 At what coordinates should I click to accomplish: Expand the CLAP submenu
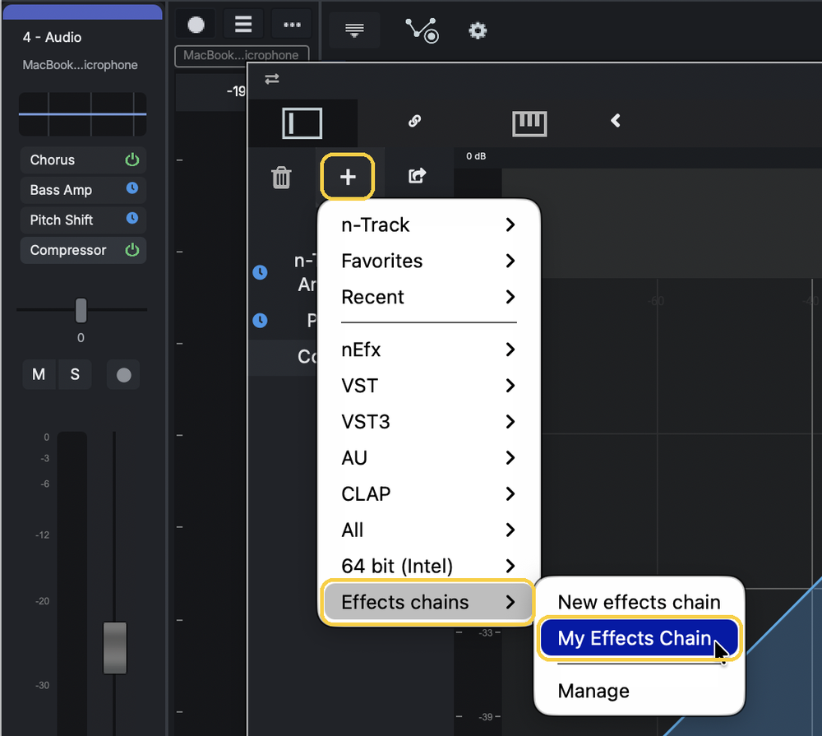pyautogui.click(x=428, y=493)
